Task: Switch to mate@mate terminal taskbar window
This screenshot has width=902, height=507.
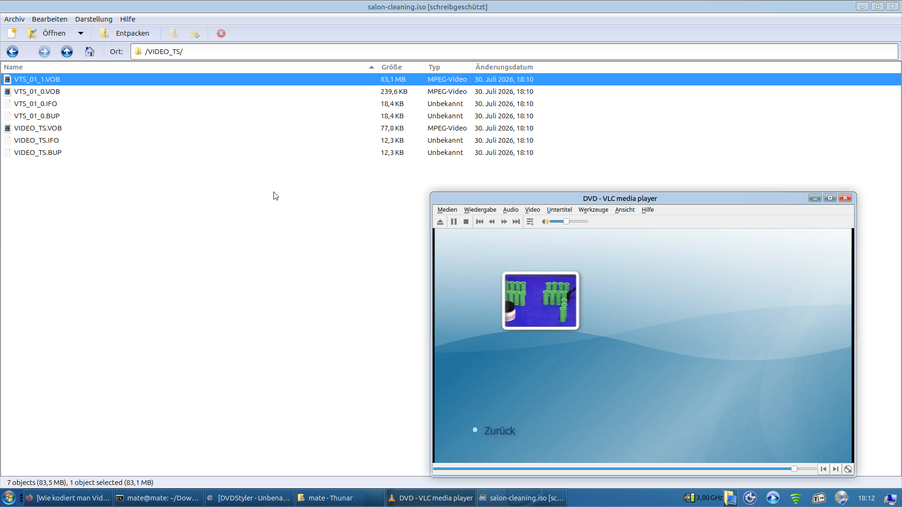Action: click(159, 498)
